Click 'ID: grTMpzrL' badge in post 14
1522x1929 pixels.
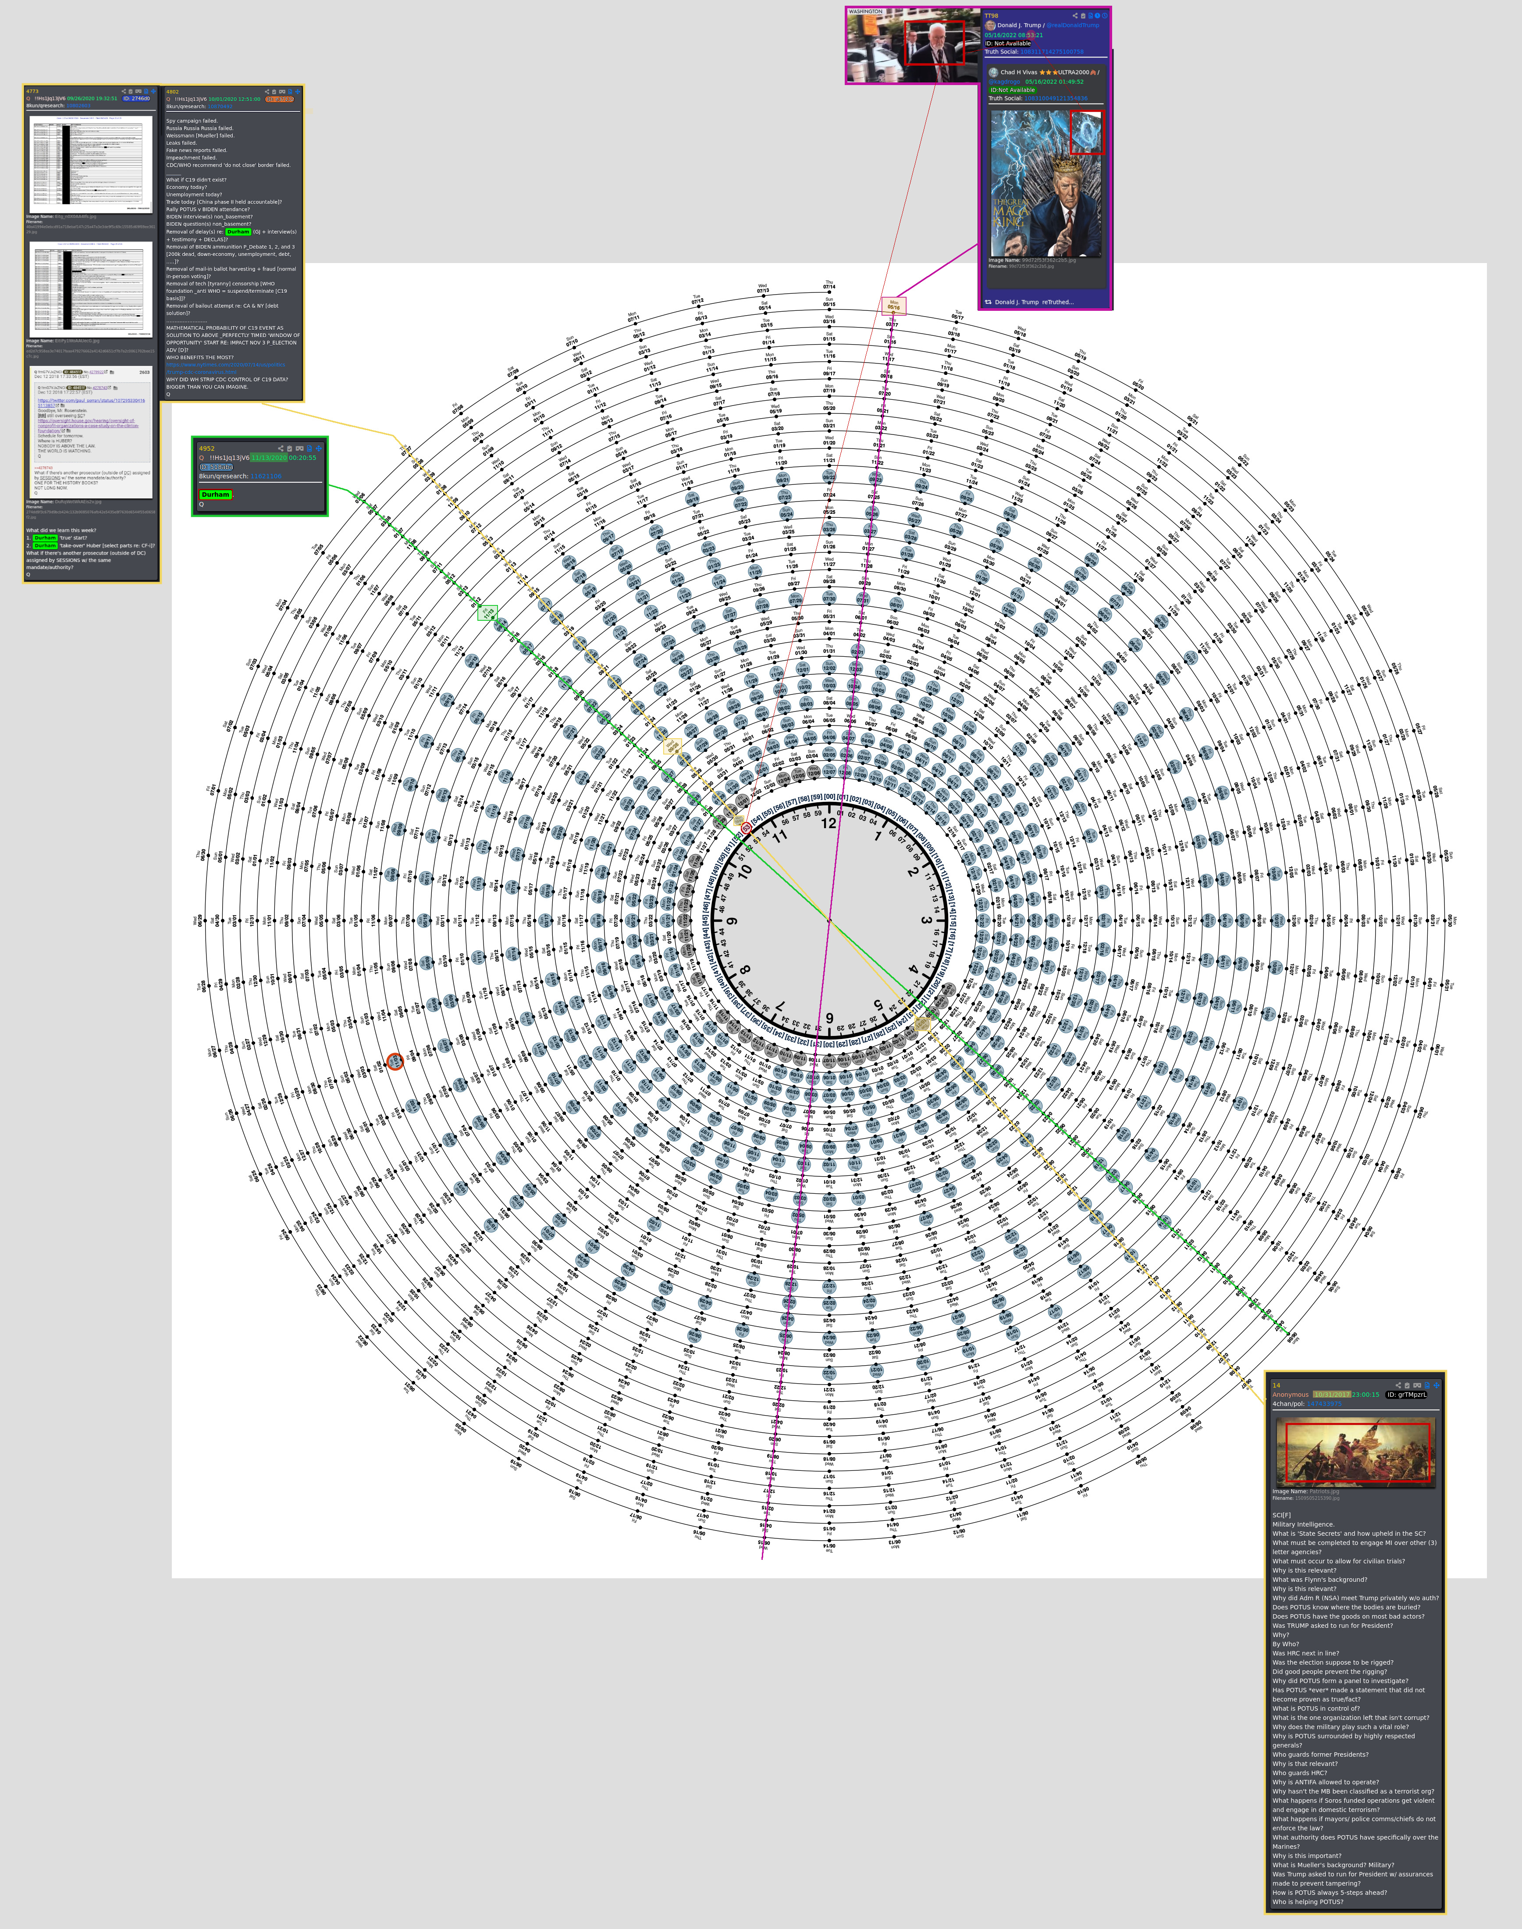[x=1406, y=1395]
